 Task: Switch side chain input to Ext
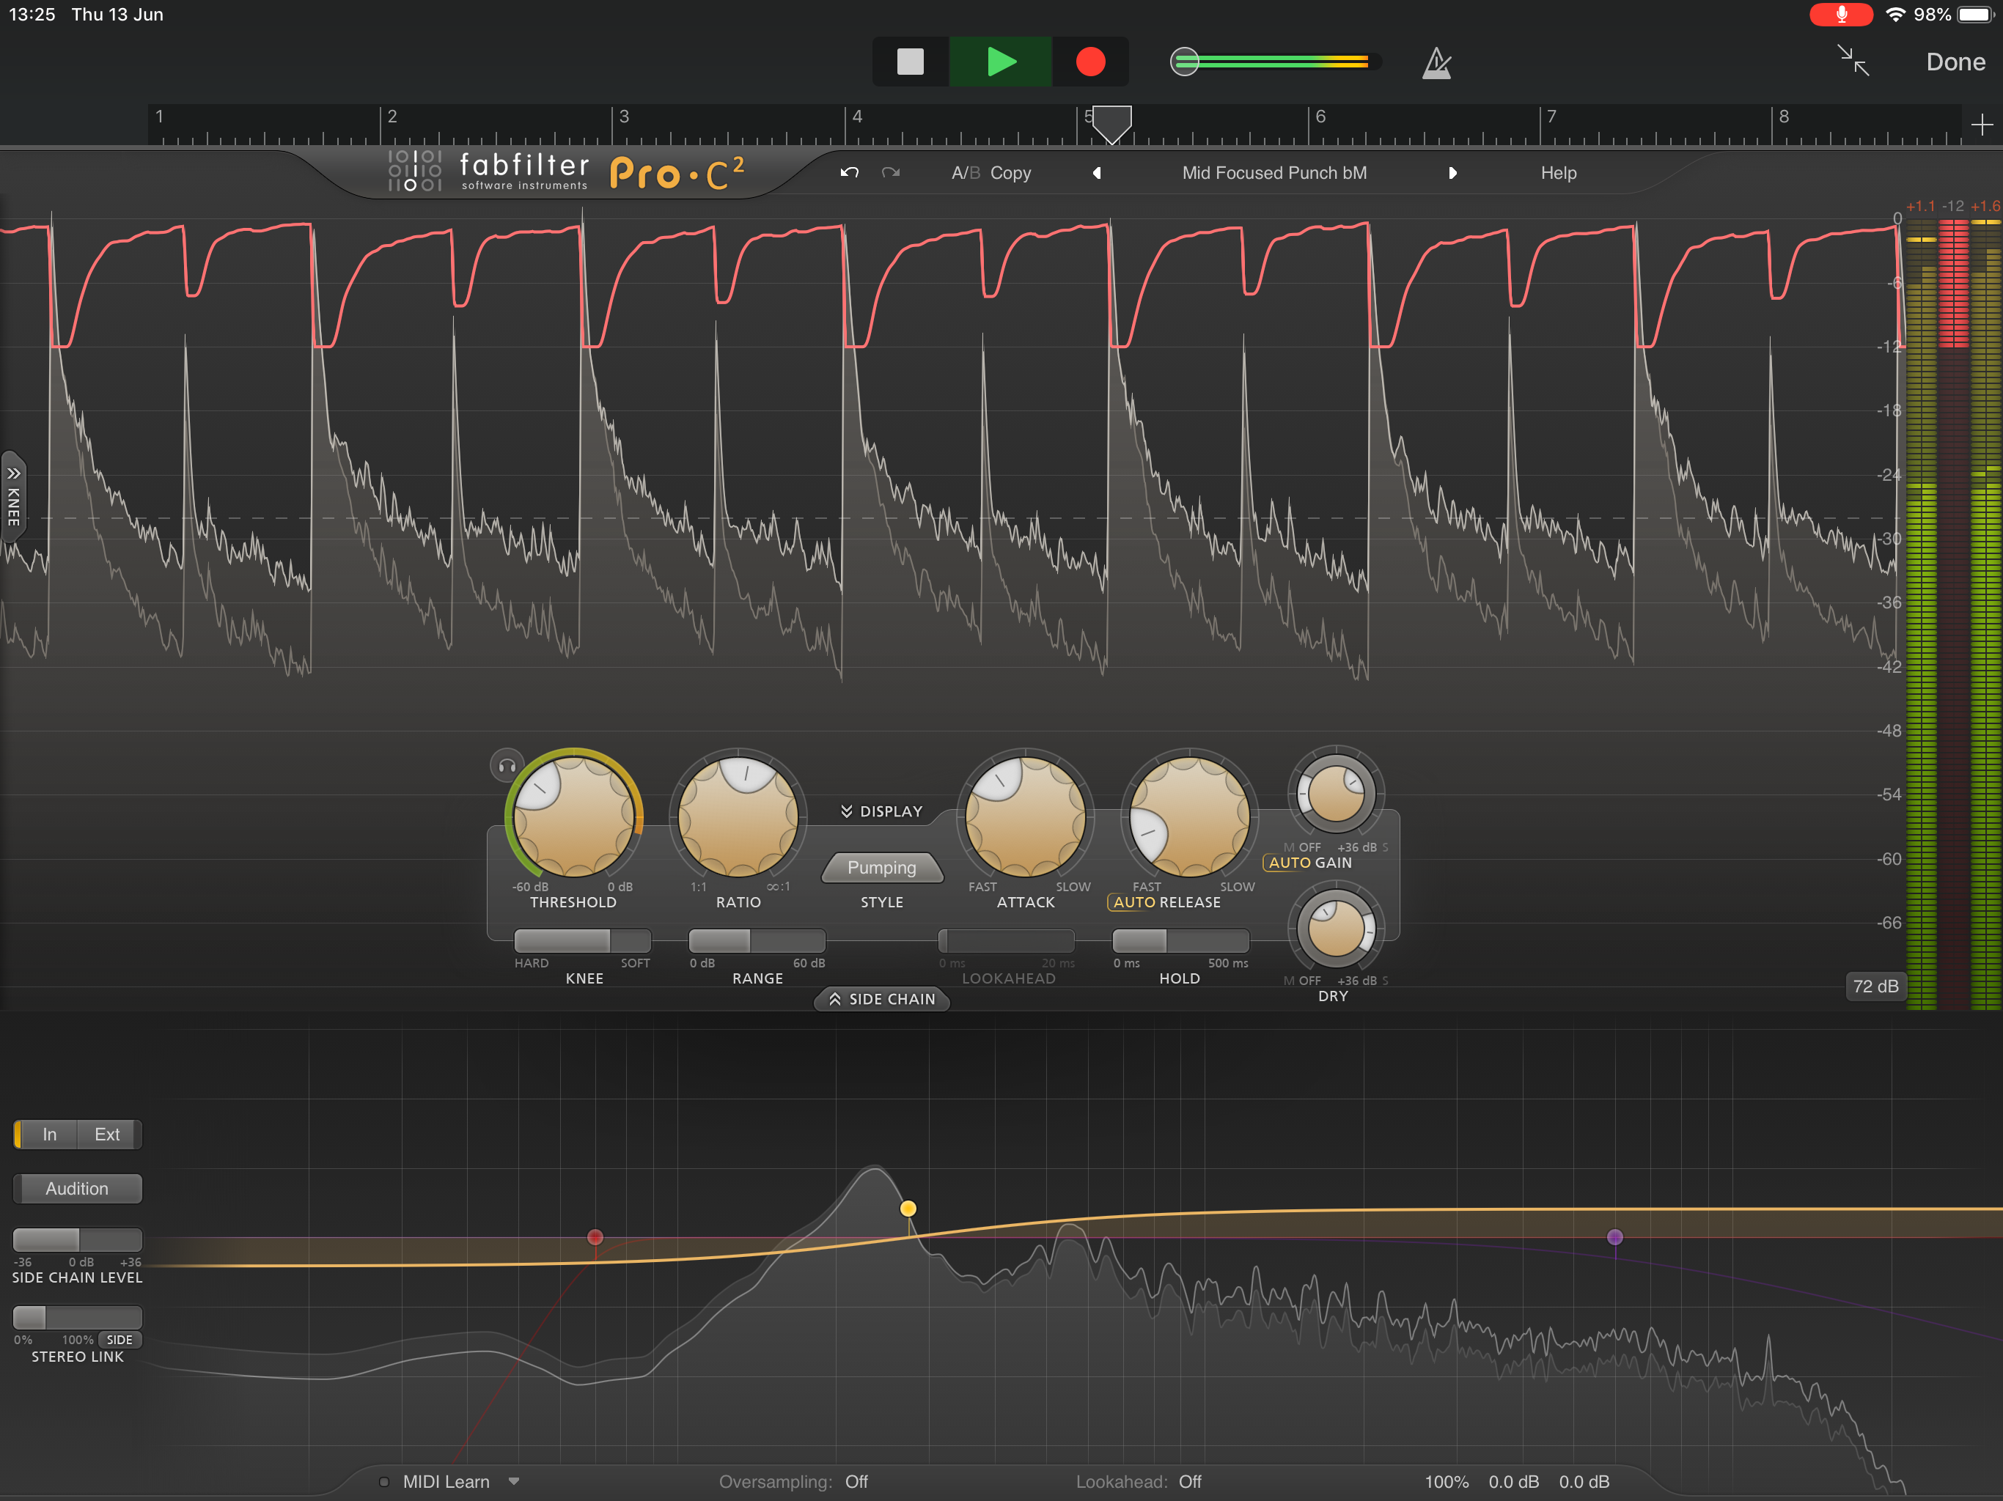pos(107,1135)
